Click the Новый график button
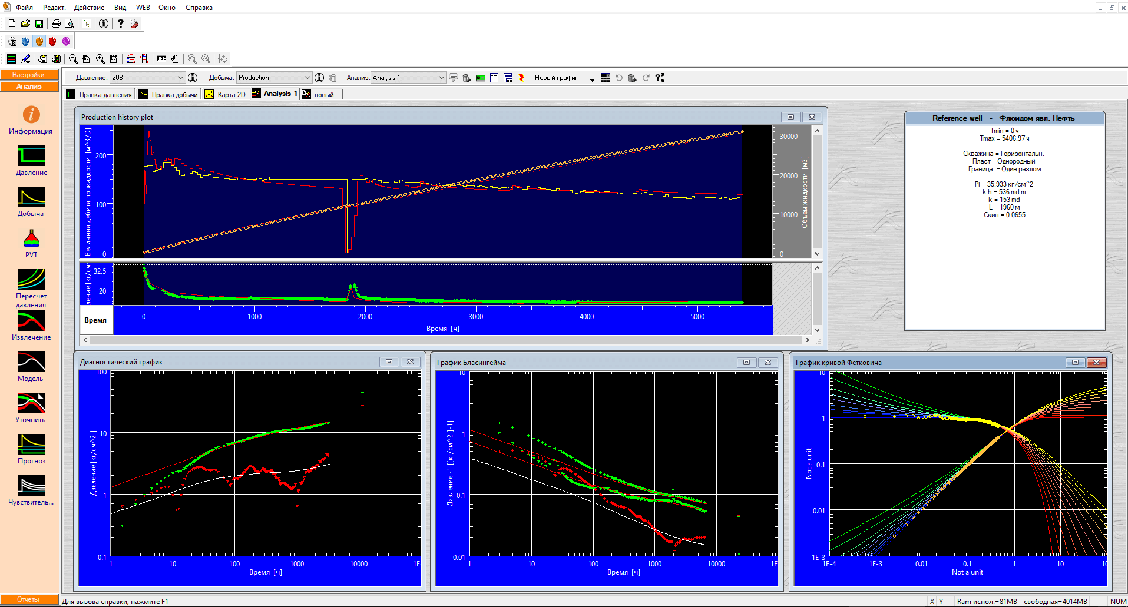Image resolution: width=1128 pixels, height=607 pixels. tap(557, 78)
